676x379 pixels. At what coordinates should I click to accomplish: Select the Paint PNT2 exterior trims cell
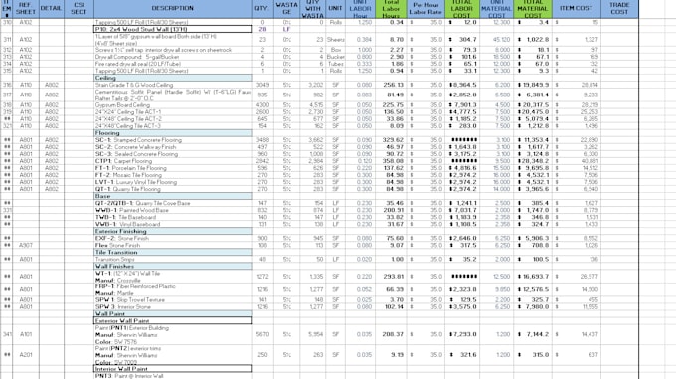172,355
